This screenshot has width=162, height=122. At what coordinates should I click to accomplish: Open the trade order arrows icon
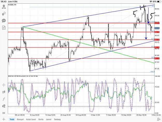pos(4,14)
